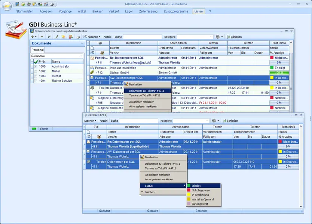
Task: Tick the checkbox for 1004 Rainer Schulze
Action: click(x=36, y=81)
